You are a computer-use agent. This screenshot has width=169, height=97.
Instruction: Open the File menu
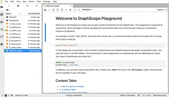6,2
